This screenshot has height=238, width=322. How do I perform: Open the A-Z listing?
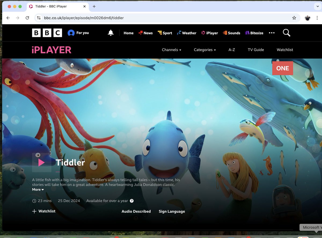pos(232,50)
